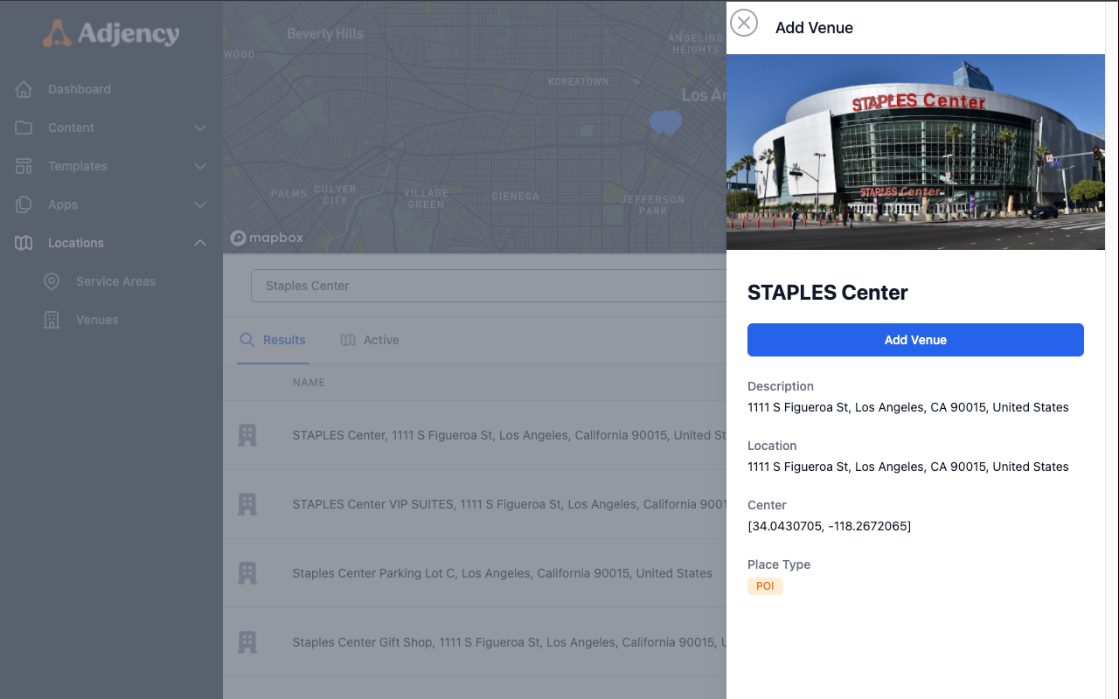The width and height of the screenshot is (1119, 699).
Task: Click the STAPLES Center photo
Action: [915, 152]
